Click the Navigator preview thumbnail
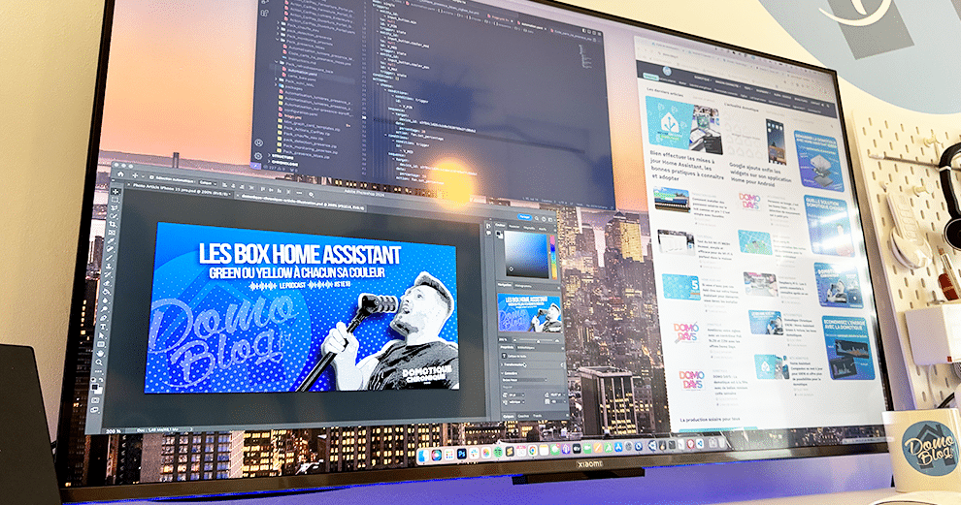 pyautogui.click(x=529, y=313)
